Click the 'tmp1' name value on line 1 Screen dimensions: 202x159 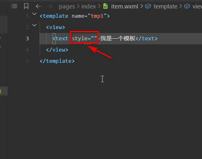[x=97, y=16]
